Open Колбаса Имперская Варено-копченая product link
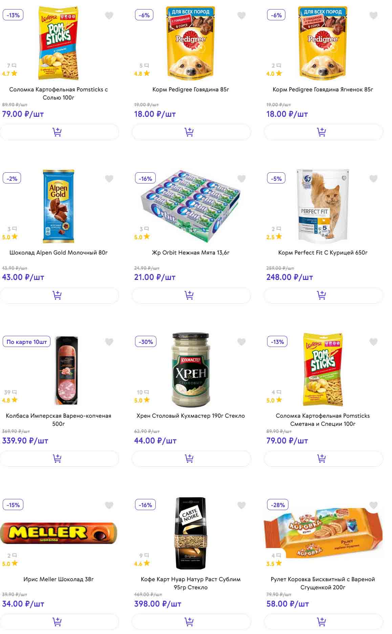The width and height of the screenshot is (392, 634). click(59, 419)
